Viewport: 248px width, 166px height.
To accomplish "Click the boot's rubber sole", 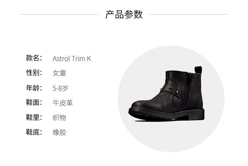I will pyautogui.click(x=166, y=114).
